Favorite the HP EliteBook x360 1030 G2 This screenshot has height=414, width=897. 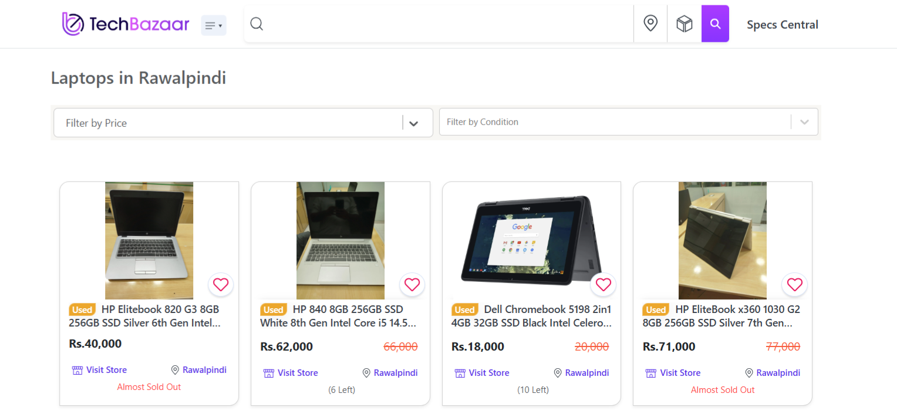click(x=794, y=285)
